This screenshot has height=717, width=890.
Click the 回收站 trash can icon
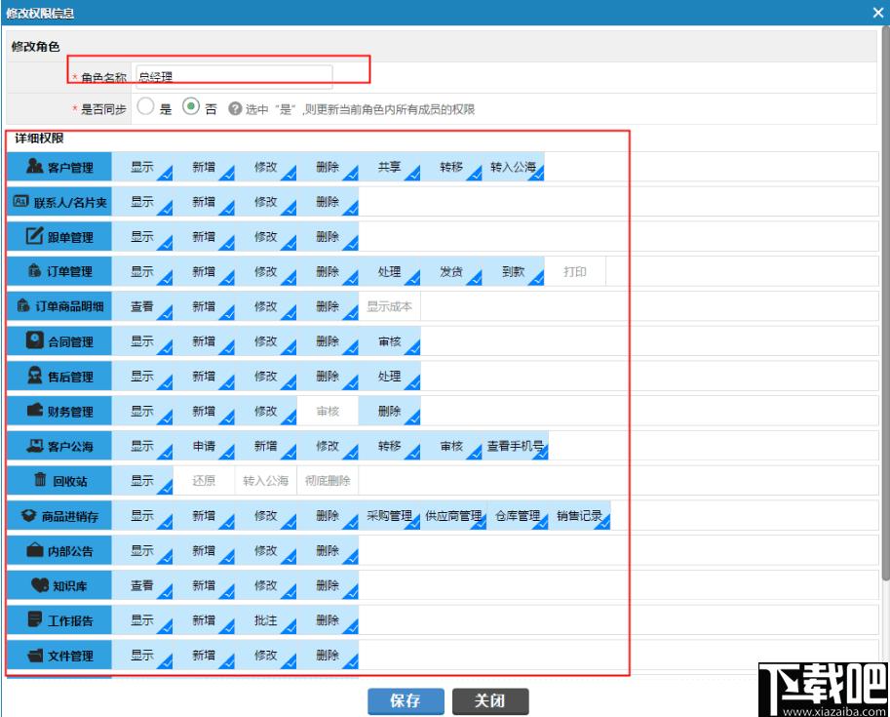40,480
